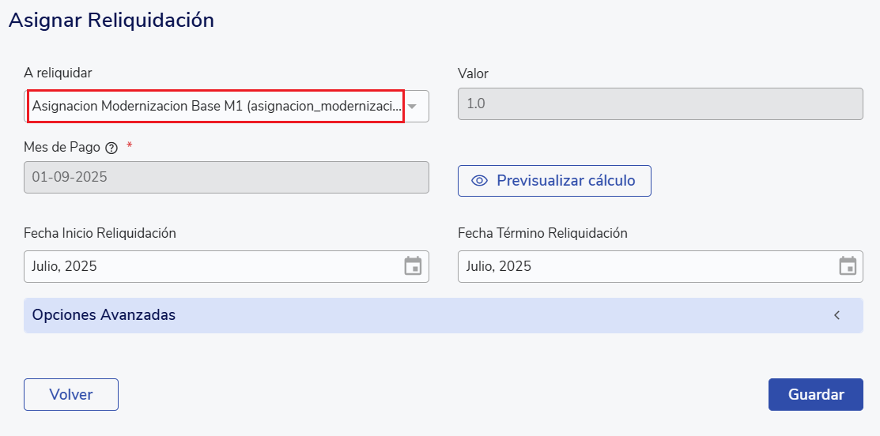Click the Mes de Pago label text
The height and width of the screenshot is (436, 880).
(62, 147)
